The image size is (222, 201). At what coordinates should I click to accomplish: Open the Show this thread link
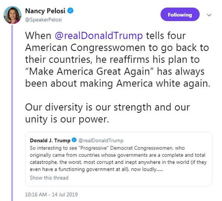[x=49, y=178]
